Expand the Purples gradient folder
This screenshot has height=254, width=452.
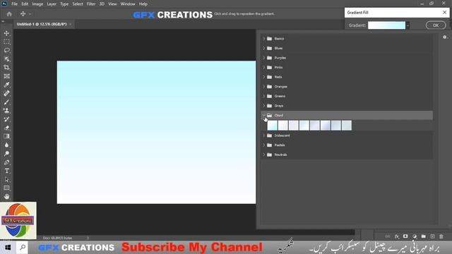point(263,58)
